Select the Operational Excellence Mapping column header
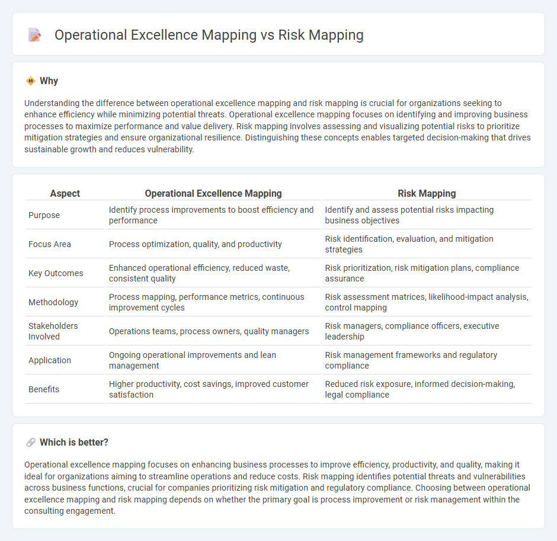This screenshot has width=557, height=541. click(213, 193)
